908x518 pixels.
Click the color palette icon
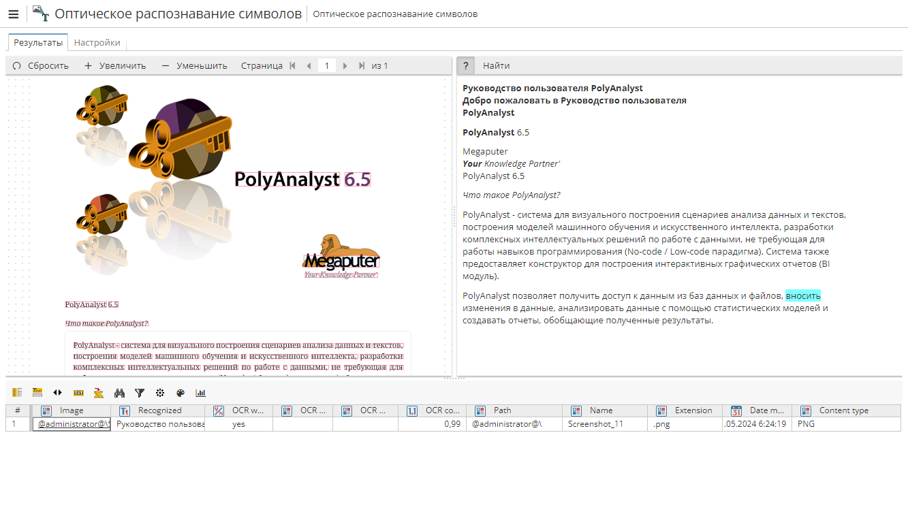click(x=181, y=393)
